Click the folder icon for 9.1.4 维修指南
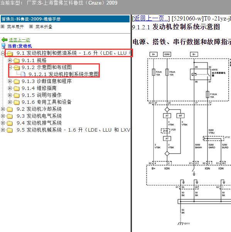The width and height of the screenshot is (231, 232). point(17,88)
